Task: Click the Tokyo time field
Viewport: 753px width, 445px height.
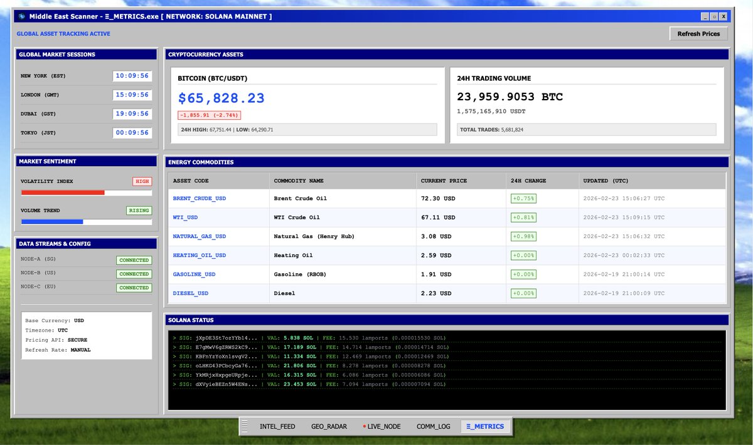Action: click(132, 133)
